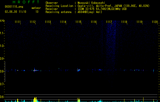Viewport: 160px width, 102px height.
Task: Click time axis label 1111
Action: [18, 22]
